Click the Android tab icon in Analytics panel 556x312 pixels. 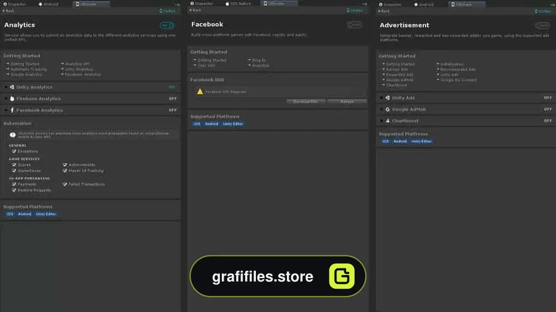tap(41, 4)
